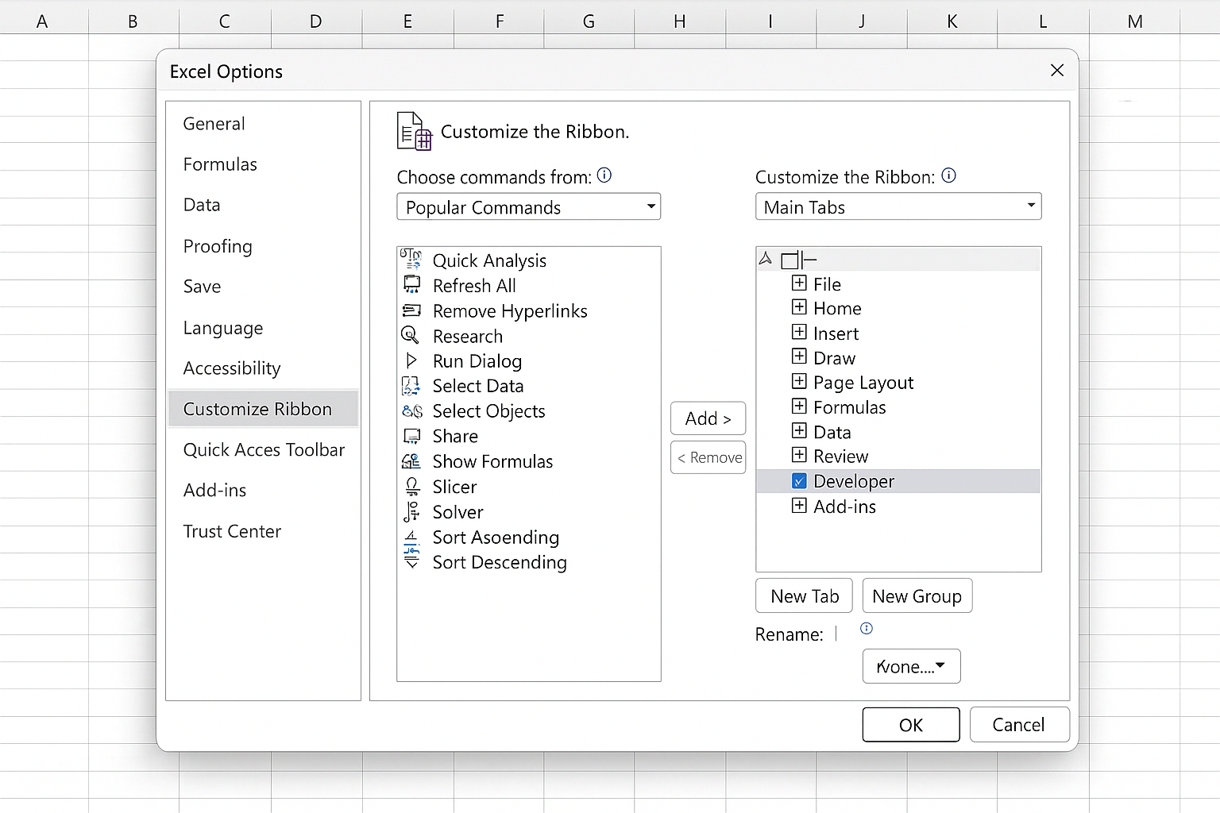
Task: Click the Refresh All command icon
Action: [411, 285]
